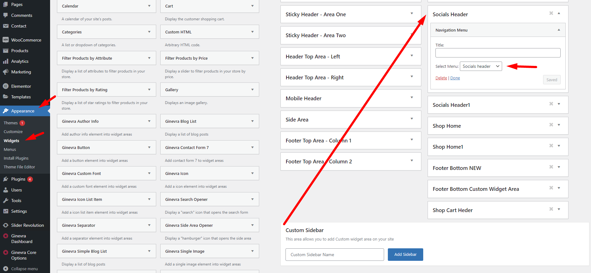Open Install Plugins submenu item

tap(16, 158)
